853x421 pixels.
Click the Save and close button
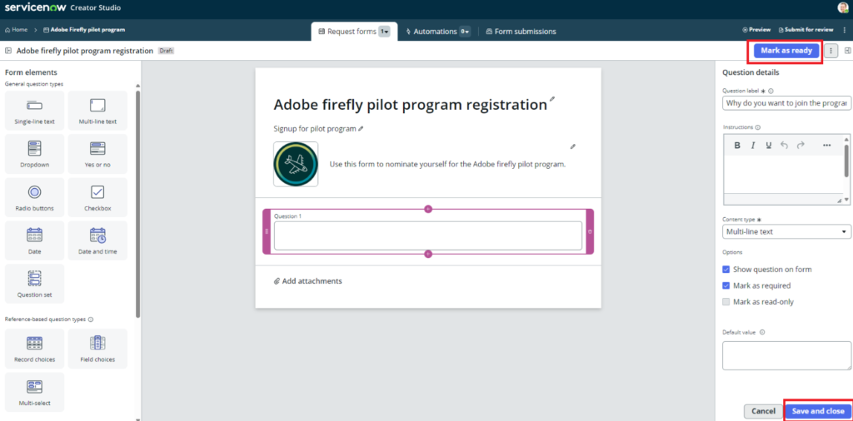[x=817, y=411]
